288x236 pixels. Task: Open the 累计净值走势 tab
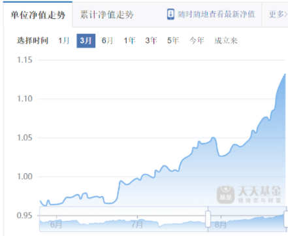(106, 14)
